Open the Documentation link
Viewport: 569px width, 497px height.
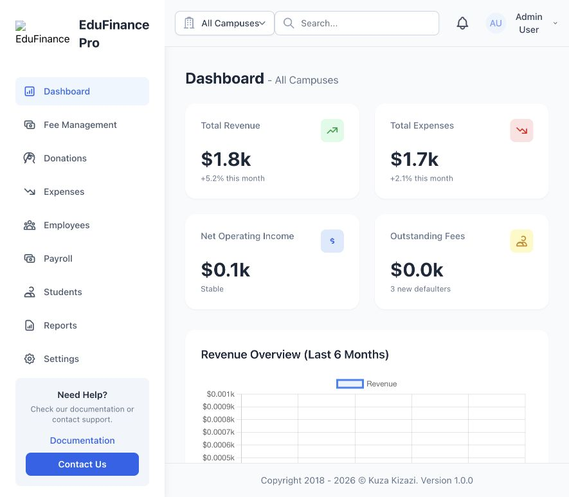(x=82, y=440)
